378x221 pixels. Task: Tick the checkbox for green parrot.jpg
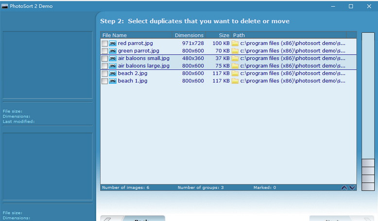click(x=104, y=51)
